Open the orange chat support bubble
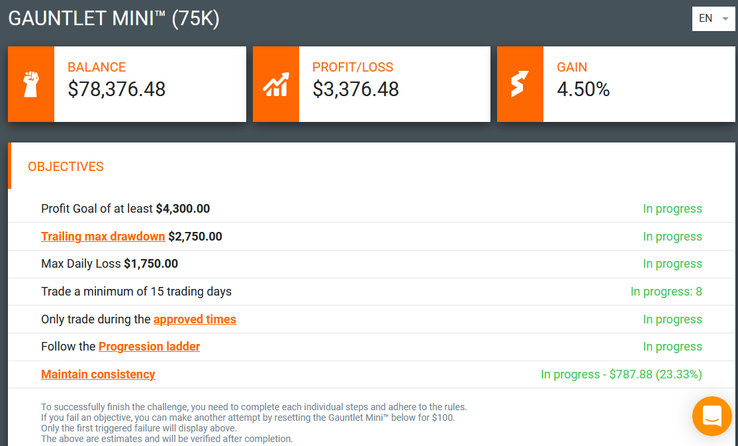The width and height of the screenshot is (738, 446). coord(712,416)
